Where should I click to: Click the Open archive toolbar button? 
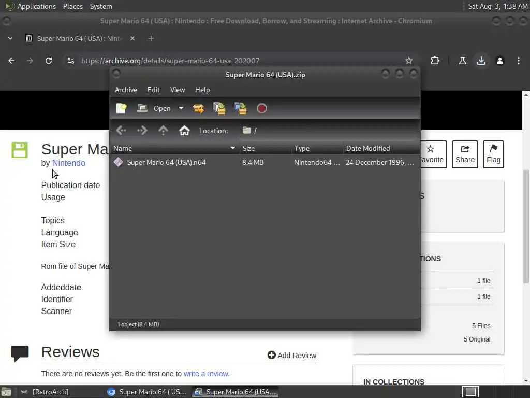coord(154,108)
